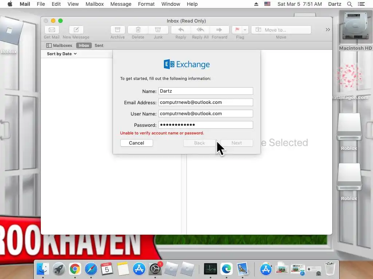Focus the User Name input field

click(206, 114)
